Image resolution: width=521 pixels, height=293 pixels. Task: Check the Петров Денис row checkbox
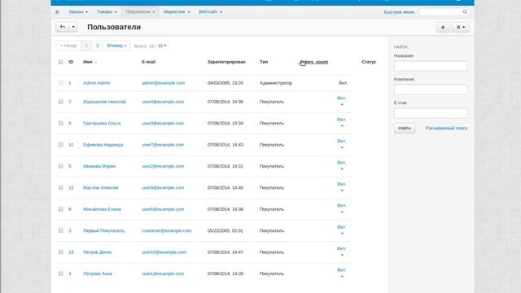(x=60, y=251)
